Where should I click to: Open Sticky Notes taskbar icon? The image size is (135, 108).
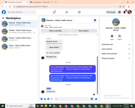(46, 106)
